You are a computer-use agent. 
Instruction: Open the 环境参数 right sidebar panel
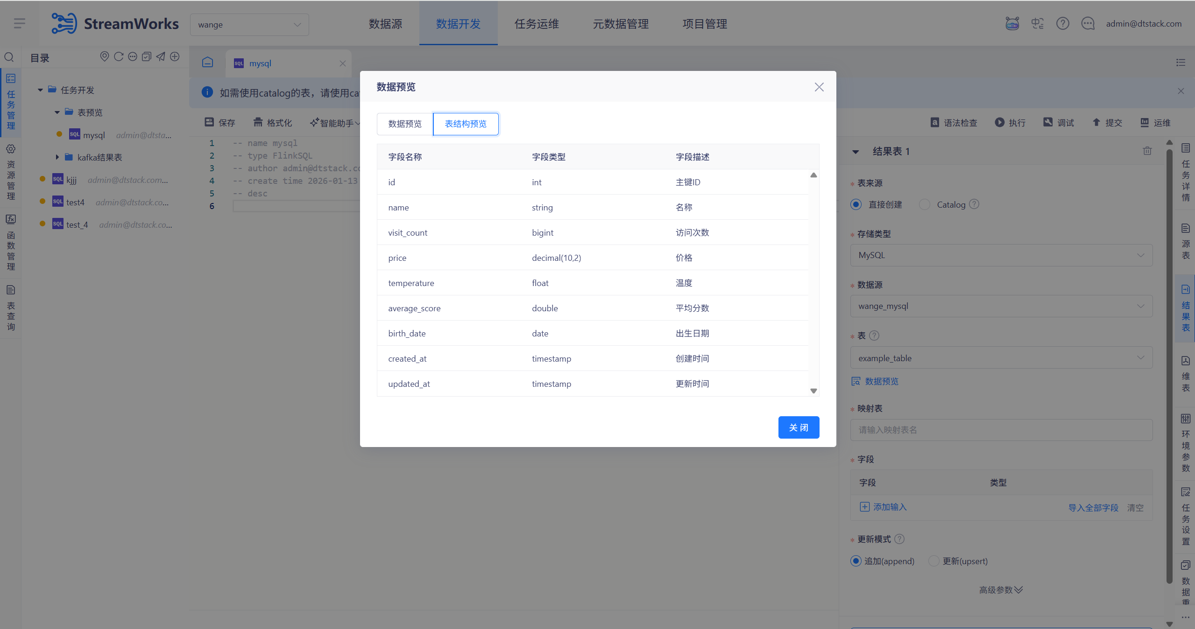(x=1186, y=443)
